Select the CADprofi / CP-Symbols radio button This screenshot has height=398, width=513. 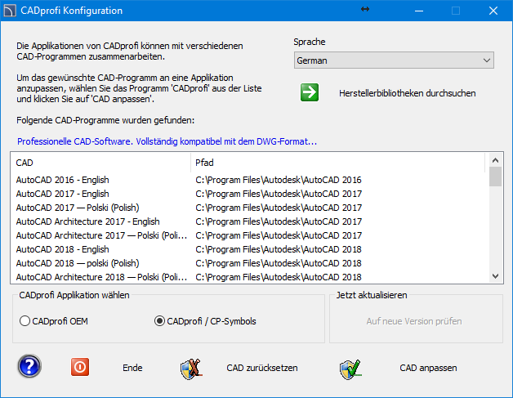point(159,321)
